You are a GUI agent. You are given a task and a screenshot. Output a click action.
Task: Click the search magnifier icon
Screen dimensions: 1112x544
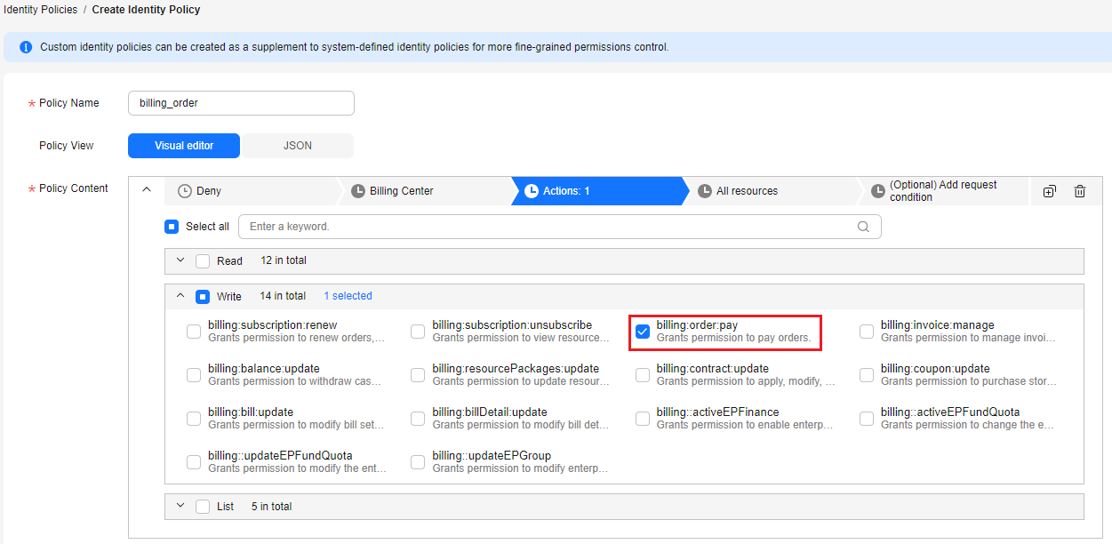pos(863,227)
